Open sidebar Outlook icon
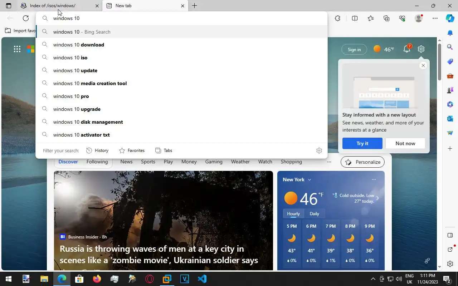 pos(450,118)
